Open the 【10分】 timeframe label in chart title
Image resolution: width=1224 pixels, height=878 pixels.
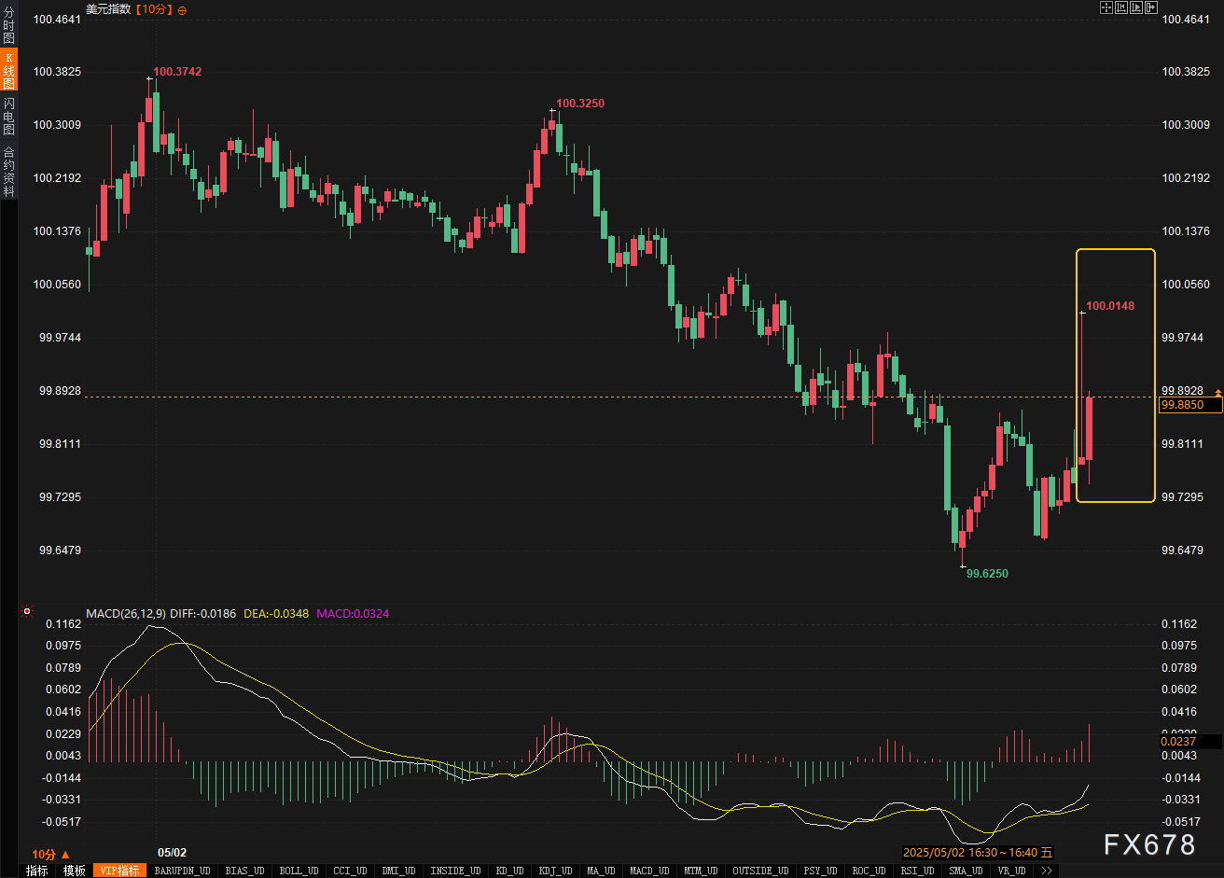click(x=154, y=9)
